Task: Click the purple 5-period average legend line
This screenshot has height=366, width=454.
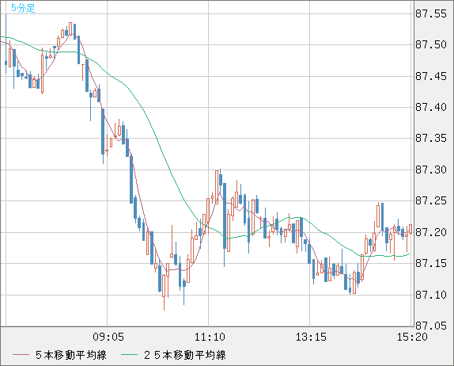Action: pos(21,355)
